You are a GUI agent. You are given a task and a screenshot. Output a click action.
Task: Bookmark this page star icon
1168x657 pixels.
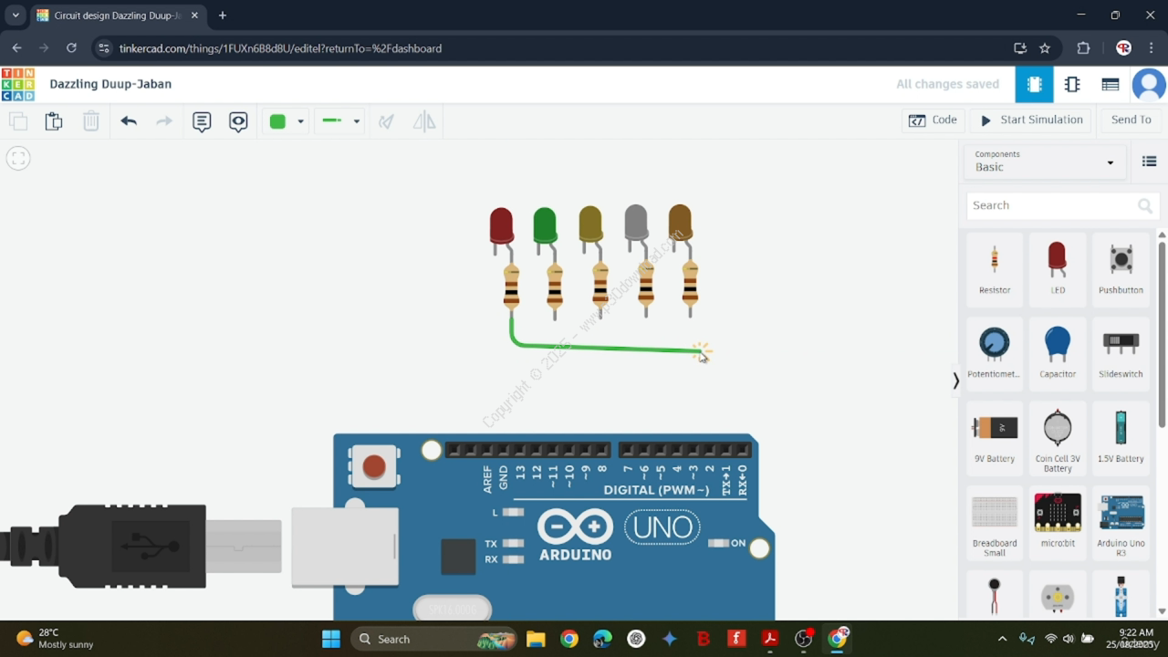click(1045, 48)
